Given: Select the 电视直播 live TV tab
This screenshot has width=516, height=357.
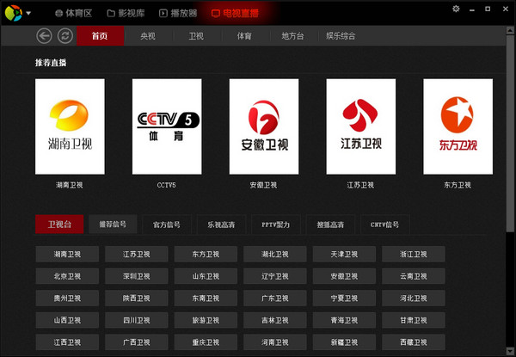Looking at the screenshot, I should (235, 13).
